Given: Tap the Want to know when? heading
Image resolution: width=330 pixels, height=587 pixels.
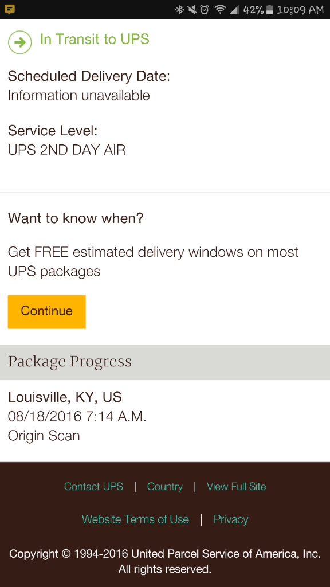Looking at the screenshot, I should coord(76,218).
